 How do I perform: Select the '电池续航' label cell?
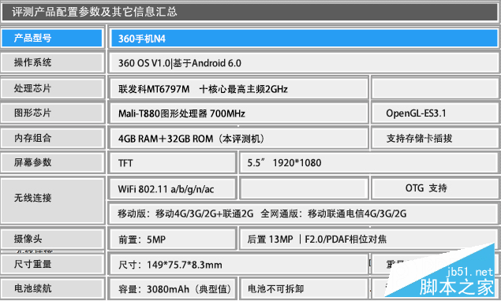tap(52, 288)
